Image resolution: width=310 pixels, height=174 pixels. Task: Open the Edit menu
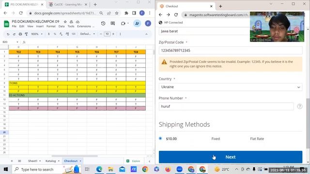pyautogui.click(x=22, y=26)
